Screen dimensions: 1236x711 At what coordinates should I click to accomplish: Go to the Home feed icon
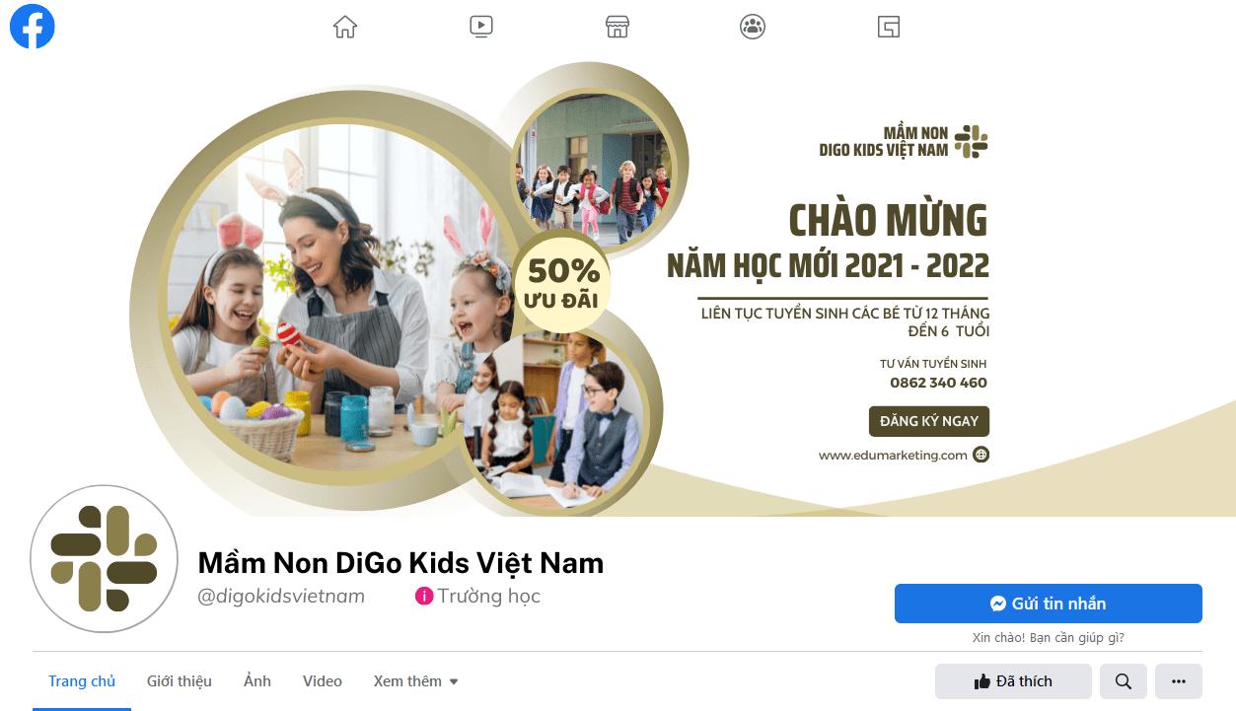345,27
